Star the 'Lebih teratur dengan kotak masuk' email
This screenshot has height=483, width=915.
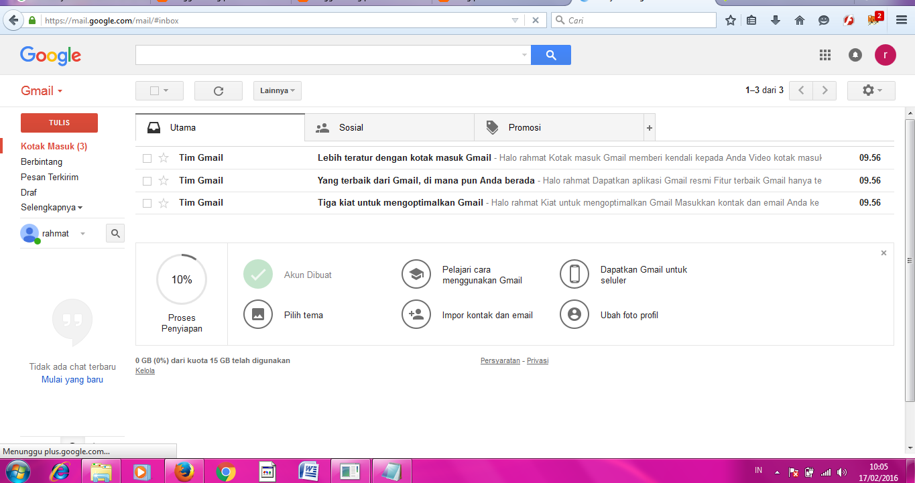164,158
